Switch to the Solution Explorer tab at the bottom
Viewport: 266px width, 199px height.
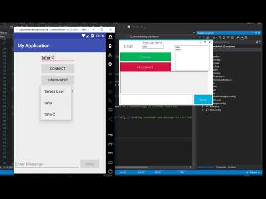206,167
